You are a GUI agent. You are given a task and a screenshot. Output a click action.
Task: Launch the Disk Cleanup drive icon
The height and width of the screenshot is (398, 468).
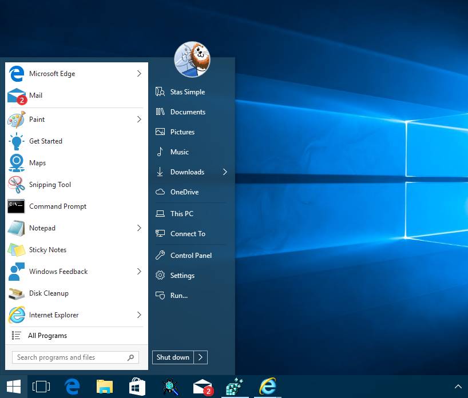click(x=17, y=293)
